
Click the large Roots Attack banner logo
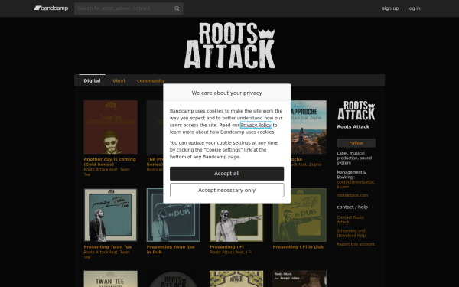[229, 45]
